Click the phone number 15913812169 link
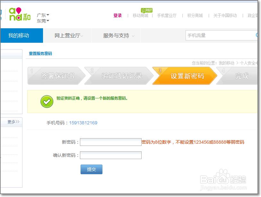Screen dimensions: 261x197 [83, 123]
